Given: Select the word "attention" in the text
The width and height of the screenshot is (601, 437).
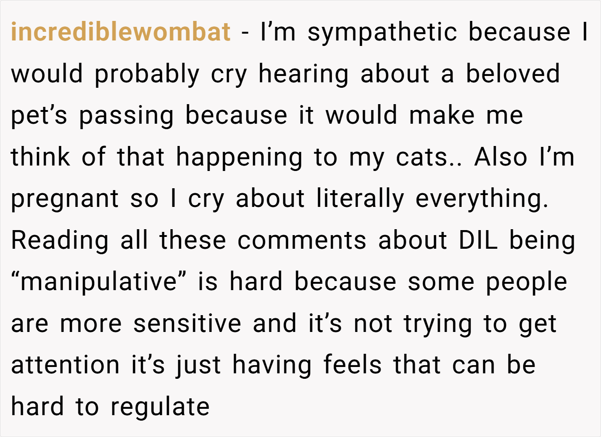Looking at the screenshot, I should click(x=66, y=365).
